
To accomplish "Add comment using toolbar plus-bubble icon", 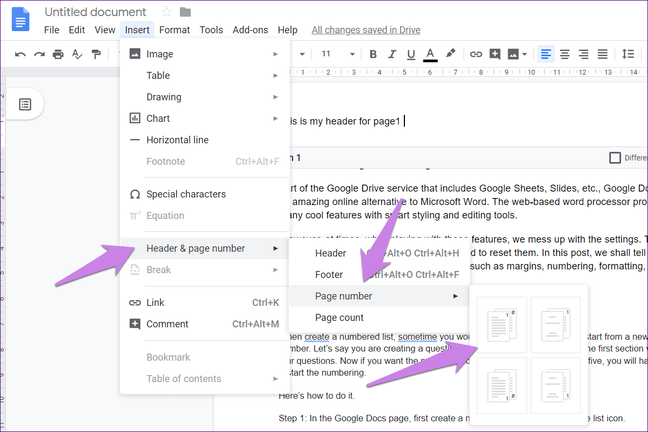I will 495,54.
